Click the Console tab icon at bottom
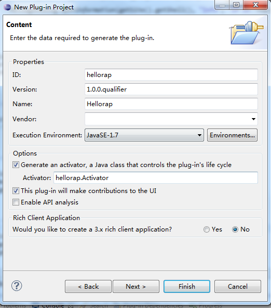 (35, 306)
